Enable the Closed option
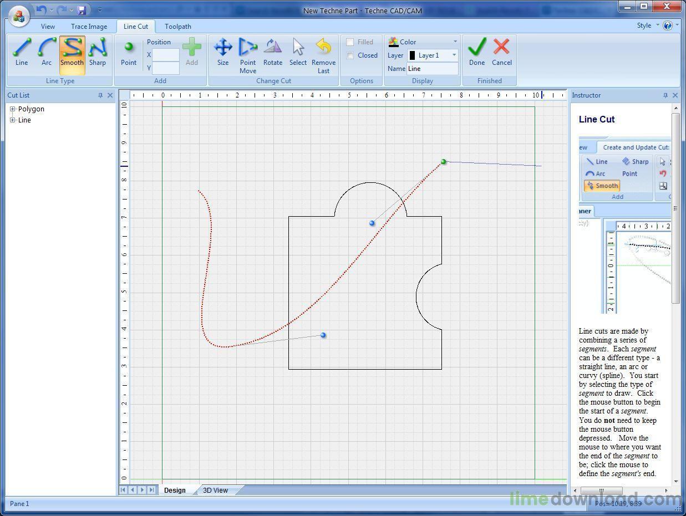 click(350, 55)
